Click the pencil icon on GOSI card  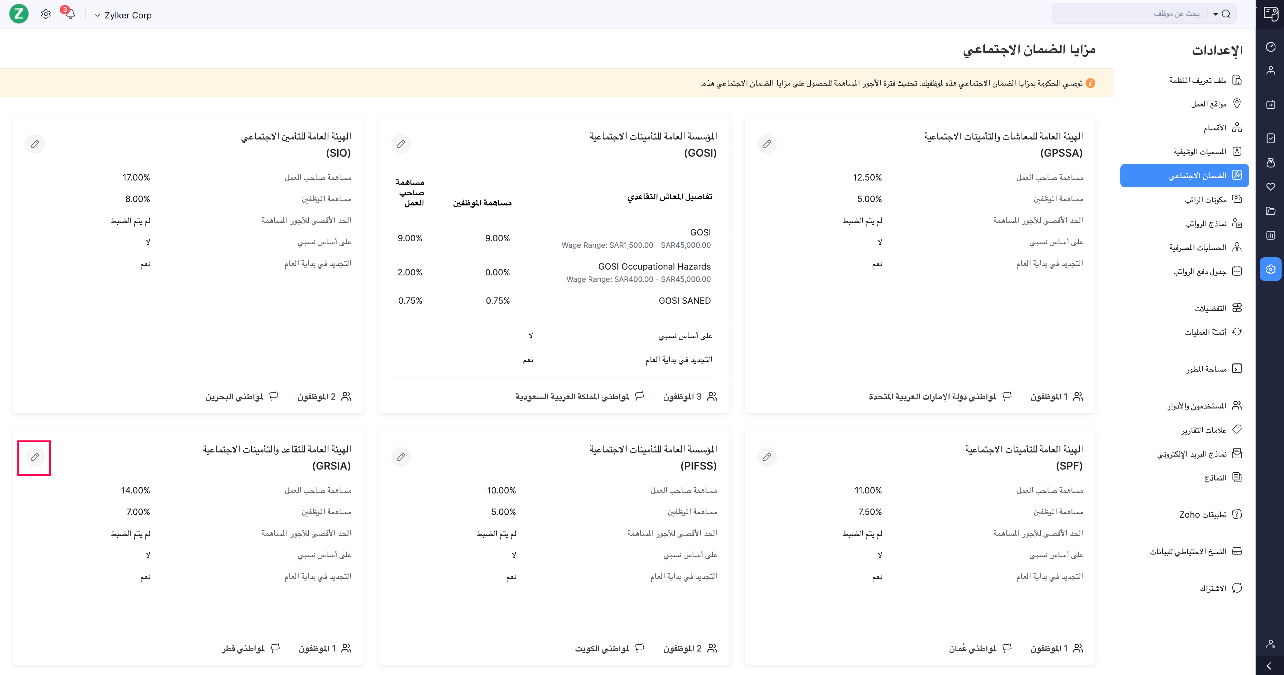(x=401, y=144)
